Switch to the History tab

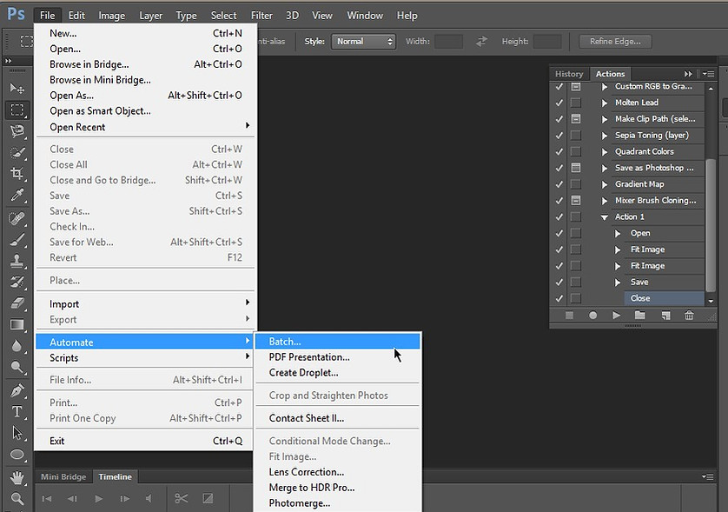click(x=569, y=74)
